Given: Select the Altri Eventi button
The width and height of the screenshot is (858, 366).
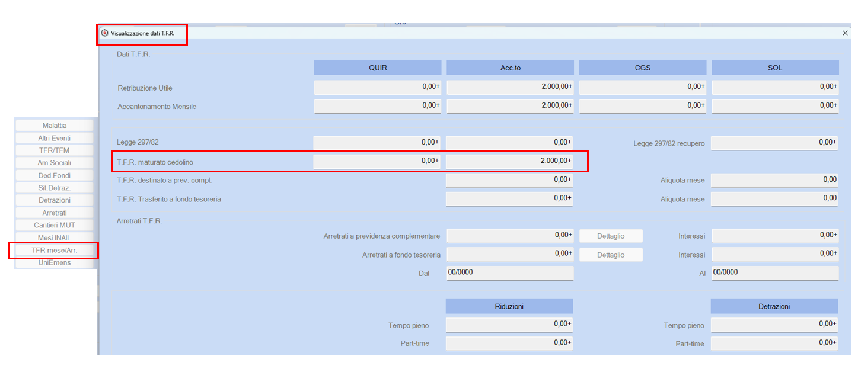Looking at the screenshot, I should click(x=55, y=138).
